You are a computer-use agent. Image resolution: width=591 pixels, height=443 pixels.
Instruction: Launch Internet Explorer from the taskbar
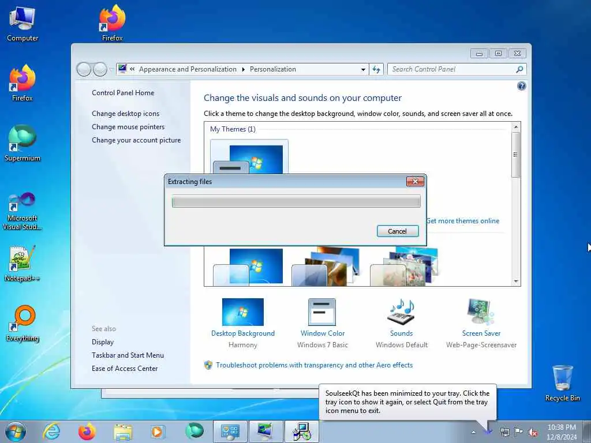[51, 431]
